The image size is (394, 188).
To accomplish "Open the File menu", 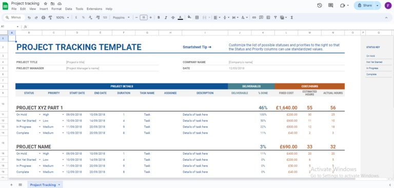I will [14, 9].
